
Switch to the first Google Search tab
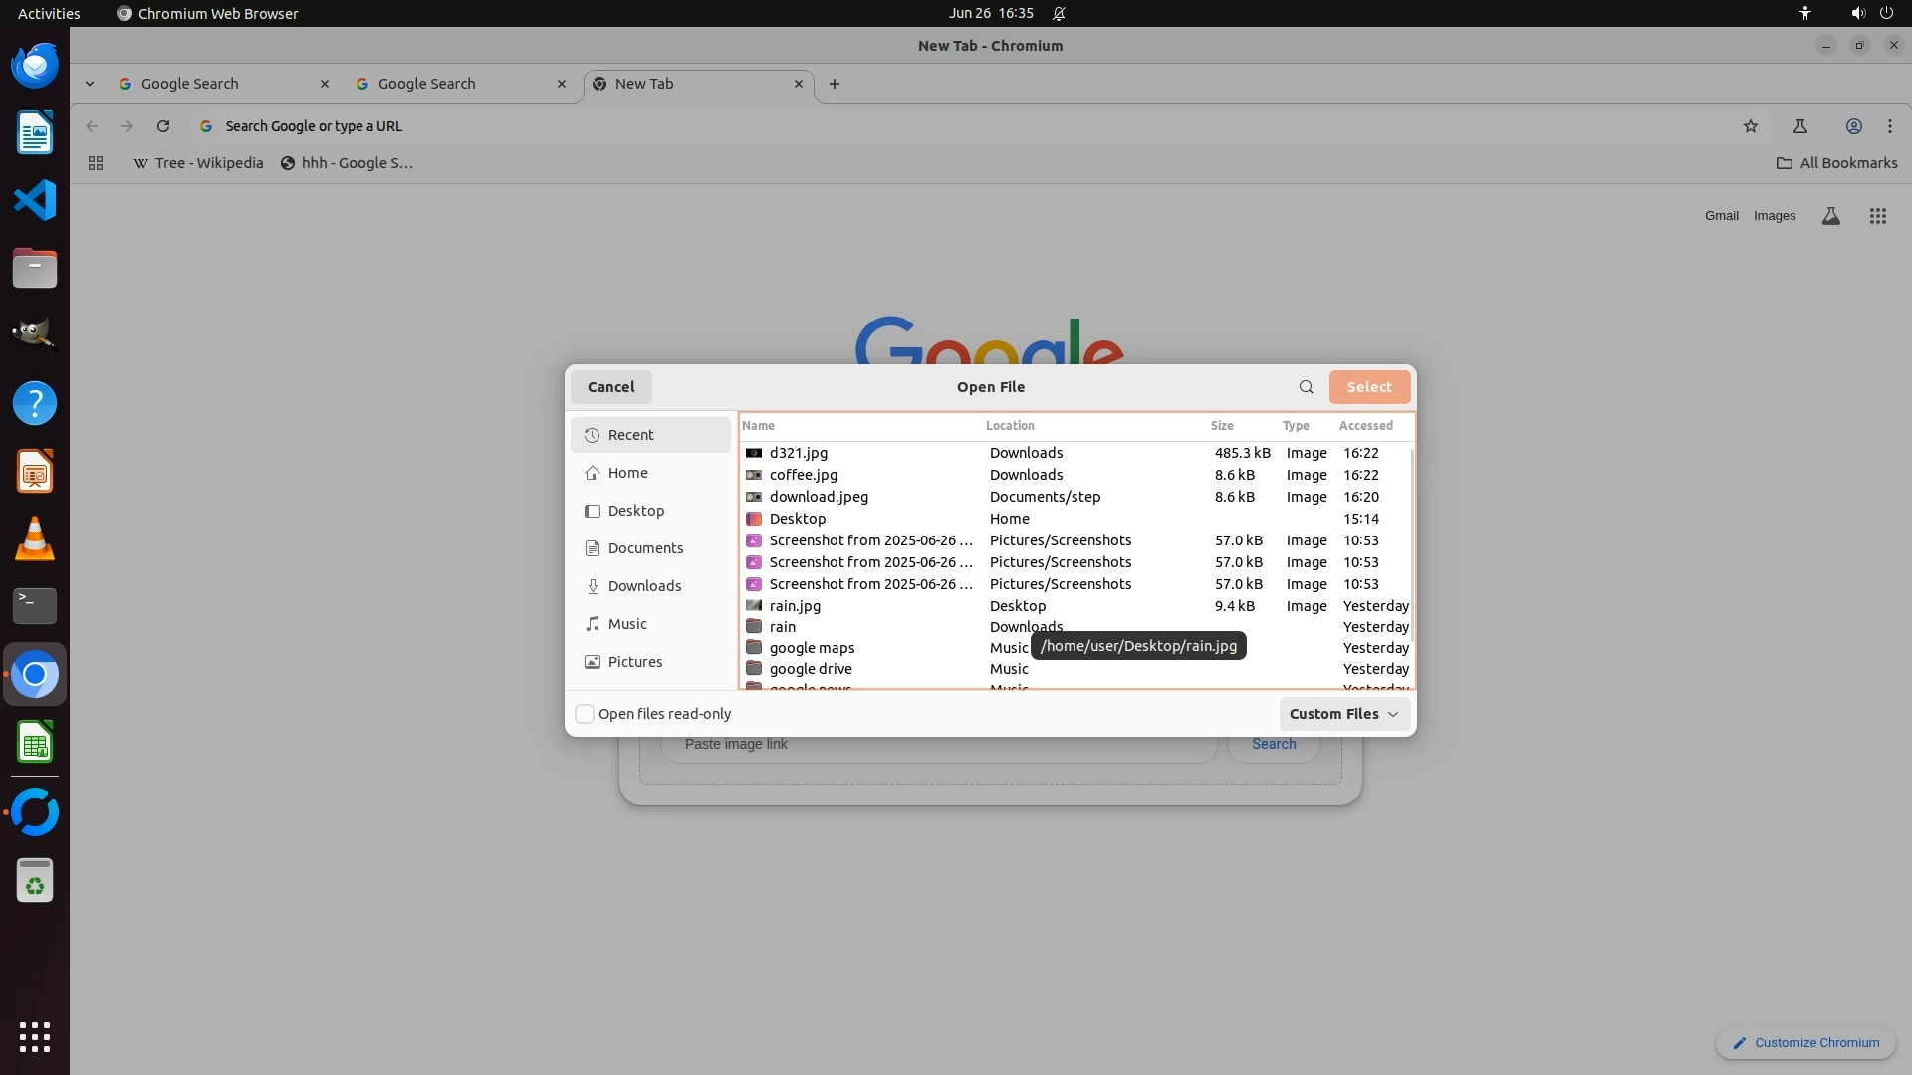coord(189,84)
